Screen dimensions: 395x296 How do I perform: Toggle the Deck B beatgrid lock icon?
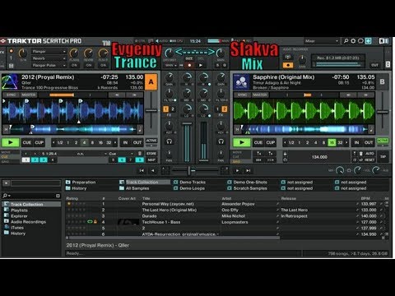point(285,154)
